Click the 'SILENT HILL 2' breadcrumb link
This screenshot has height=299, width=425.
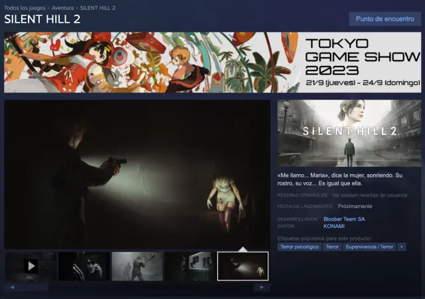coord(98,8)
